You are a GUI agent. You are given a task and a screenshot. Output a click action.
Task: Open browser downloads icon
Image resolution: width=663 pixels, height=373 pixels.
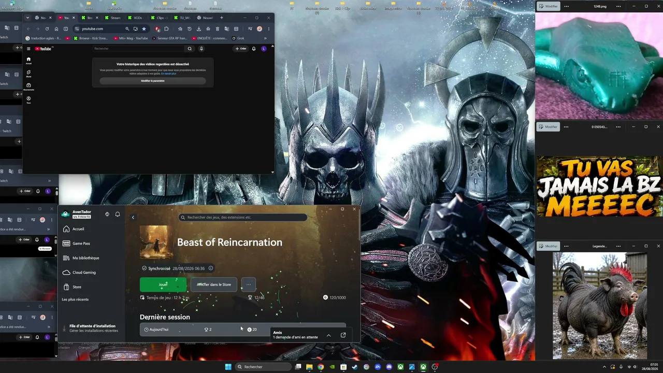[x=198, y=29]
